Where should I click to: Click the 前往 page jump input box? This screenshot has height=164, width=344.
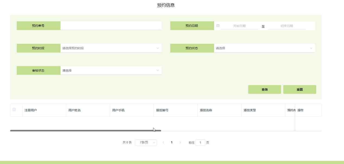200,142
